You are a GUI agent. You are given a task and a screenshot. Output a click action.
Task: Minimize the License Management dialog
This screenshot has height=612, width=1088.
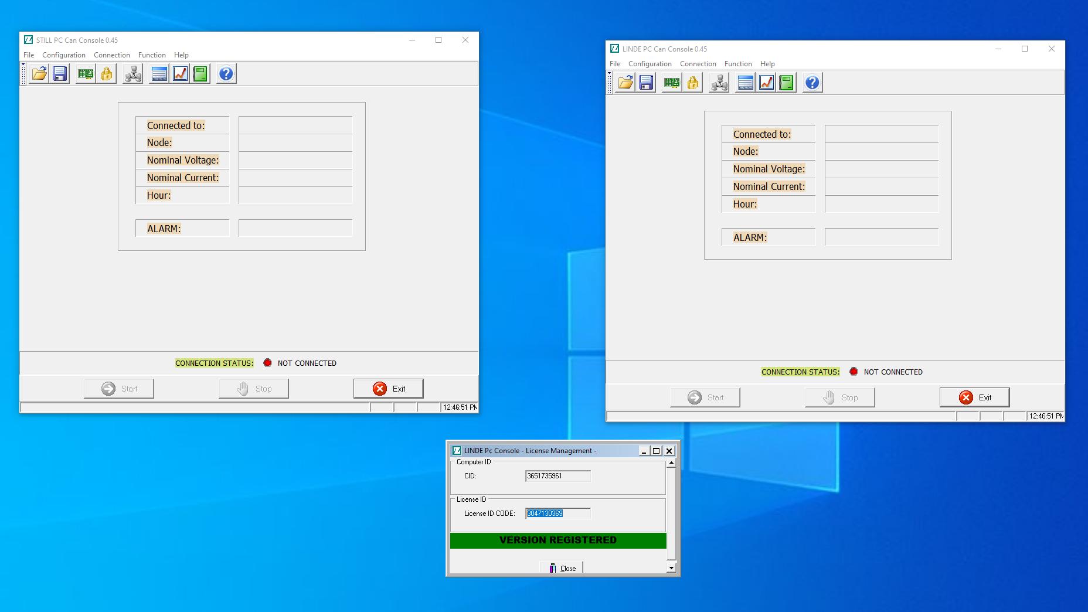point(644,451)
